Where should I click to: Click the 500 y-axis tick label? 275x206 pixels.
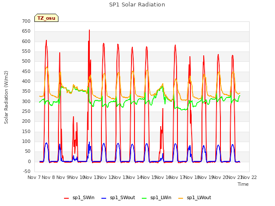26,61
